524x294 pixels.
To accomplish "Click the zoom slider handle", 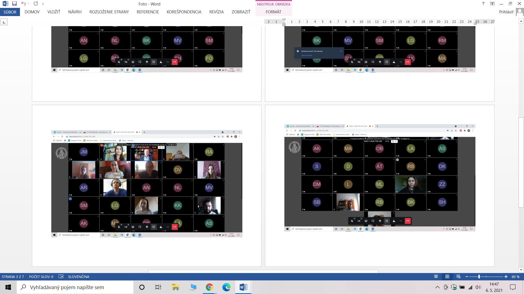I will click(479, 277).
